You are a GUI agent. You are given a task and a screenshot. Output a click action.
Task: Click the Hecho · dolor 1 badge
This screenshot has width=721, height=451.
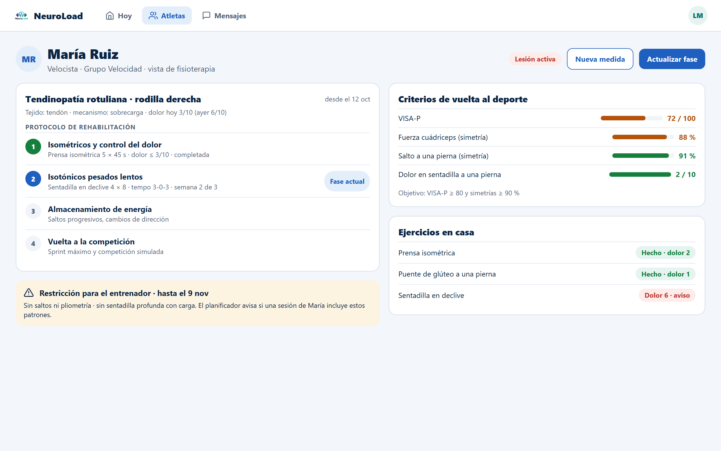pos(665,274)
